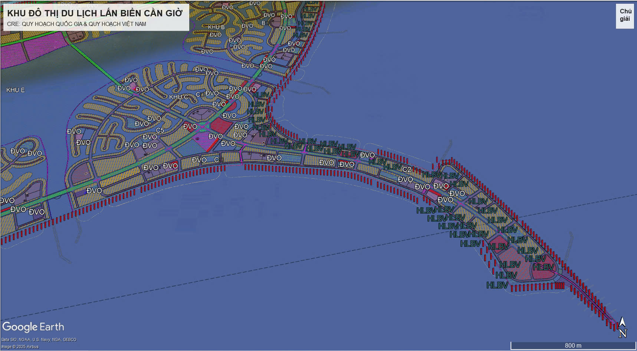The width and height of the screenshot is (637, 351).
Task: Click the Google Earth logo
Action: click(33, 327)
